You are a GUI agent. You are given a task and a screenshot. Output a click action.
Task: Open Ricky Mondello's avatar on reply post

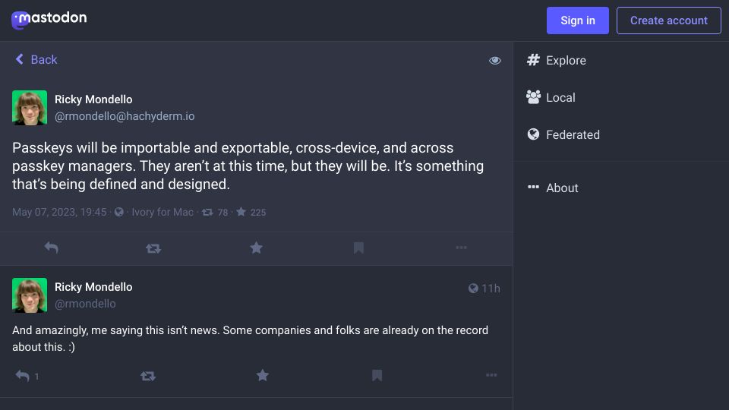click(x=30, y=295)
